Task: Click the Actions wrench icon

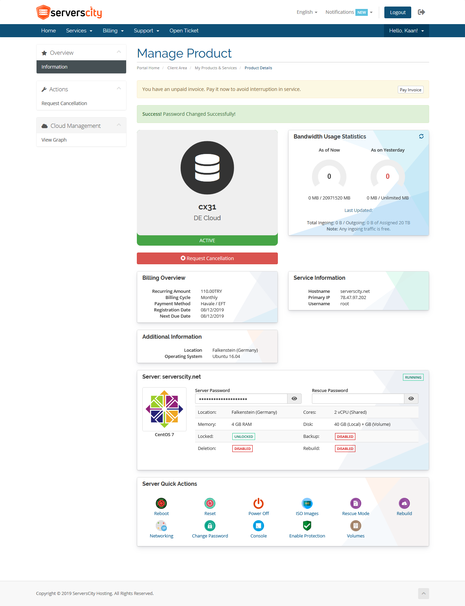Action: [x=44, y=90]
